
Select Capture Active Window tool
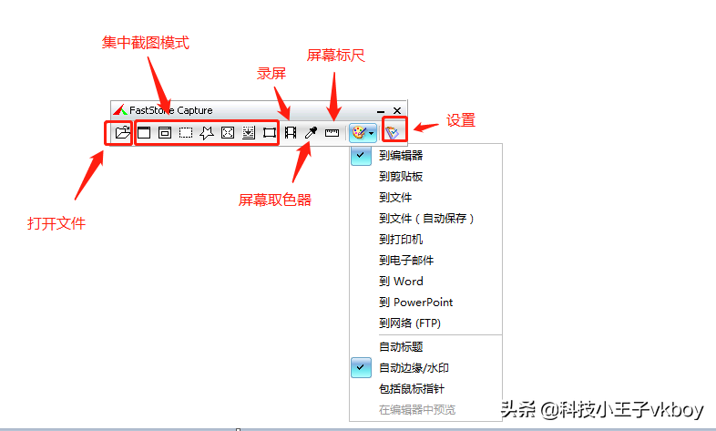(144, 133)
